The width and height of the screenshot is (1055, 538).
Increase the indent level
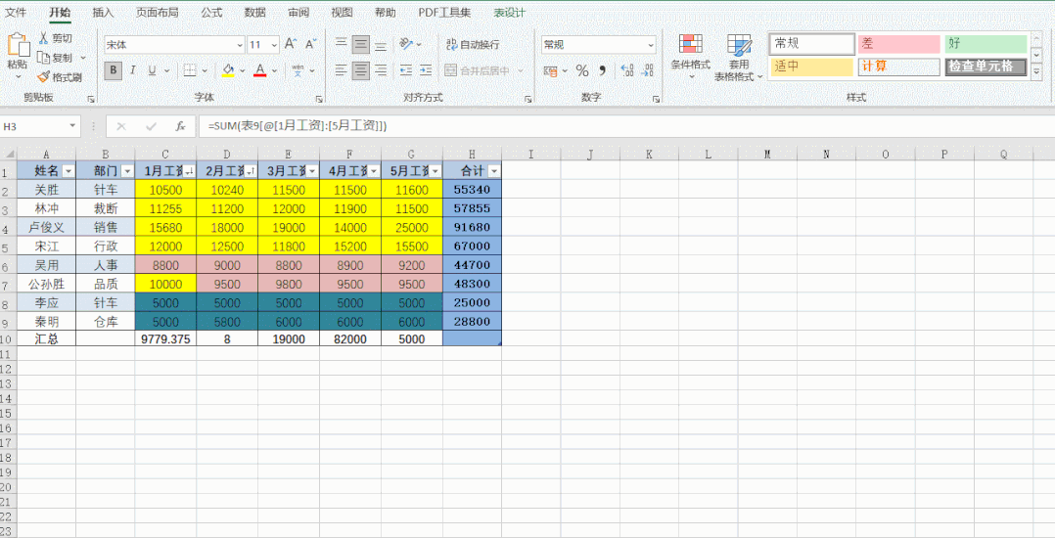coord(425,70)
